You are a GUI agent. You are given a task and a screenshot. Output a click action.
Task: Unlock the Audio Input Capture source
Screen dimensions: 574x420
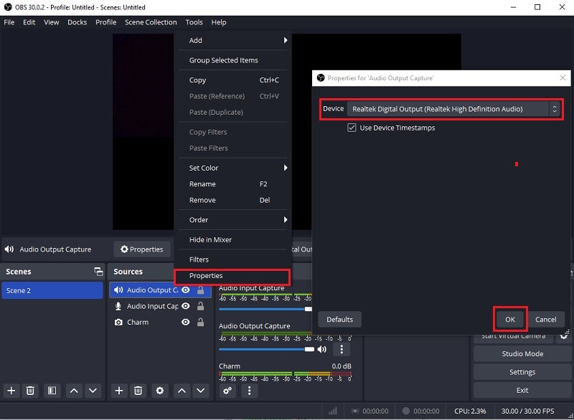pyautogui.click(x=200, y=306)
